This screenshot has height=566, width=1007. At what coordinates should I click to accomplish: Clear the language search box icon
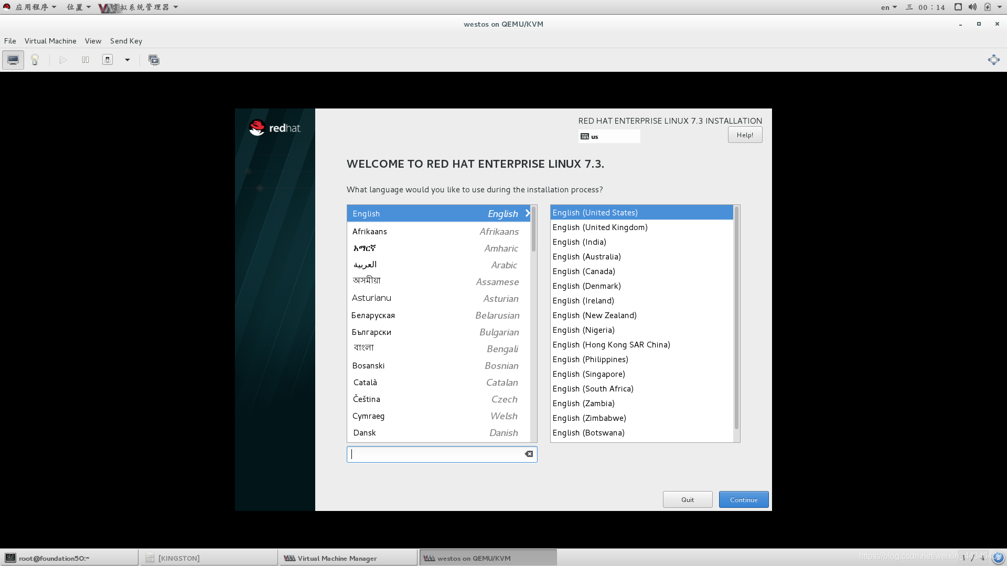(529, 454)
